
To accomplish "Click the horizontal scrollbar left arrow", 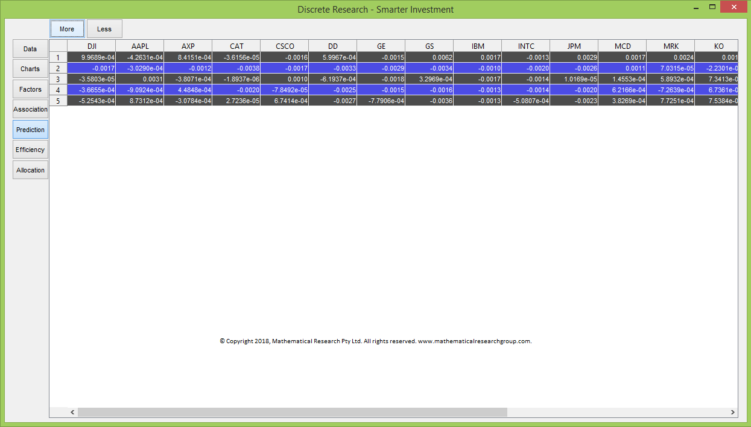I will click(x=72, y=413).
